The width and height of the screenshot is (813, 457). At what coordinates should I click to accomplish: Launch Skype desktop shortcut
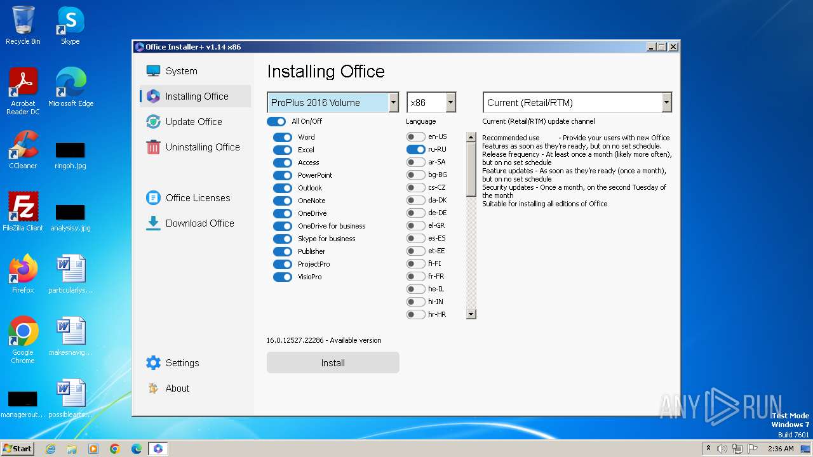(70, 25)
